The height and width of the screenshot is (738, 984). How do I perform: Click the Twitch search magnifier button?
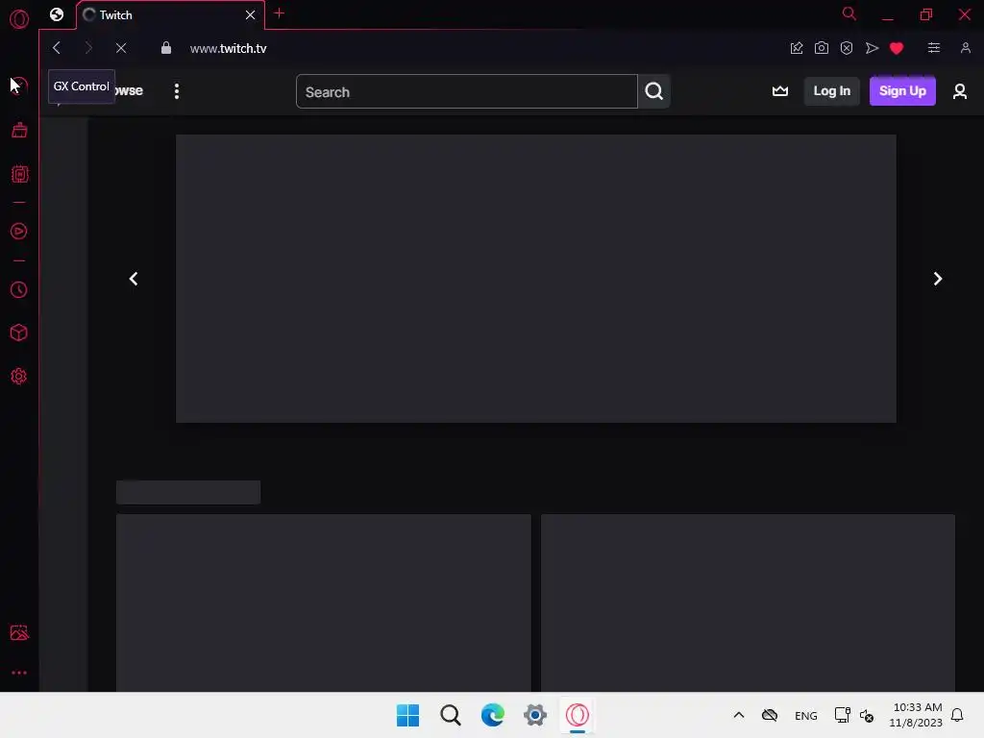[x=653, y=91]
